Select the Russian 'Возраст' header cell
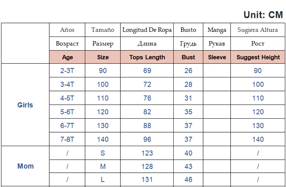Screen dimensions: 286x187 [x=67, y=44]
